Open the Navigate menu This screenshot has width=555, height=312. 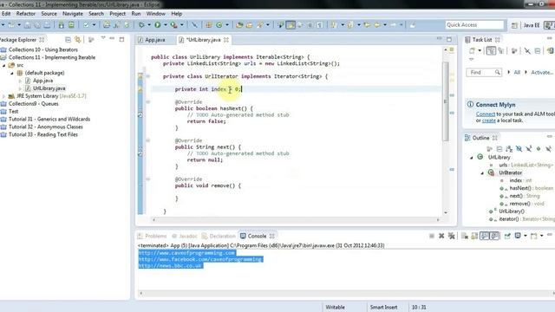tap(73, 14)
